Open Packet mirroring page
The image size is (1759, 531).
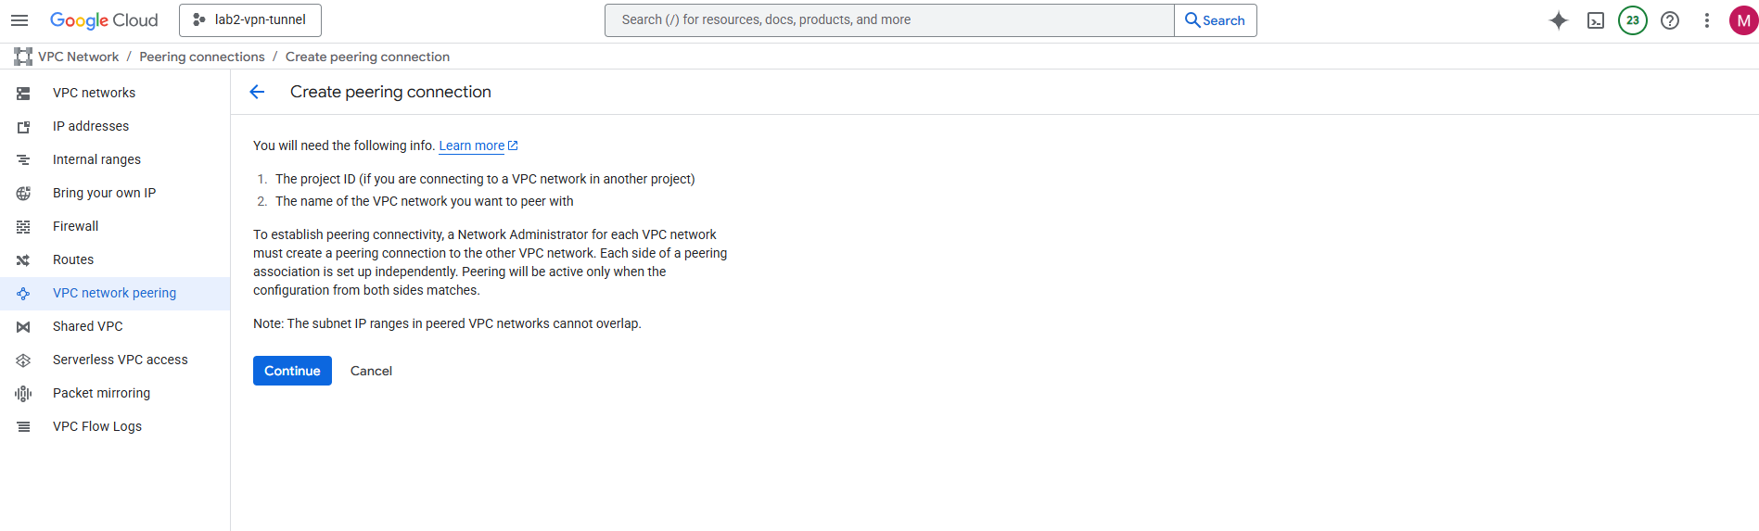pyautogui.click(x=101, y=393)
